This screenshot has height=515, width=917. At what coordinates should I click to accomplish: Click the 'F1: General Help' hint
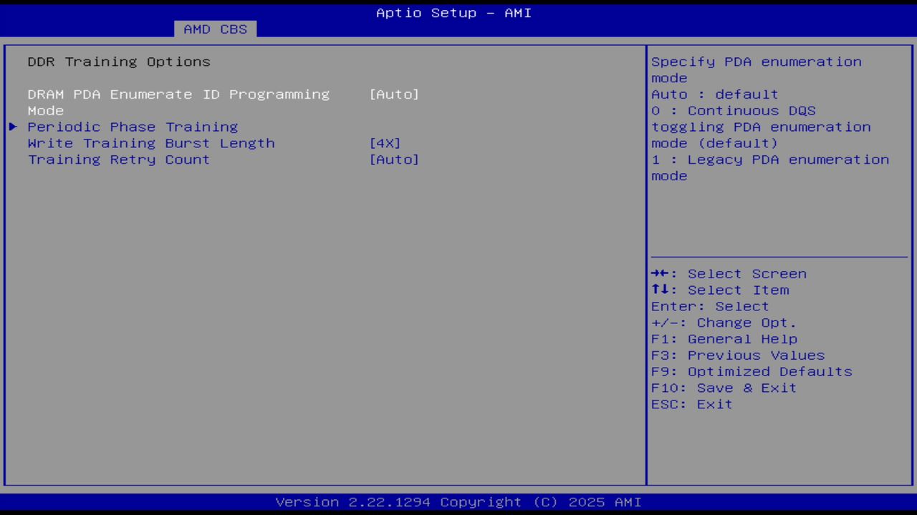[x=724, y=339]
